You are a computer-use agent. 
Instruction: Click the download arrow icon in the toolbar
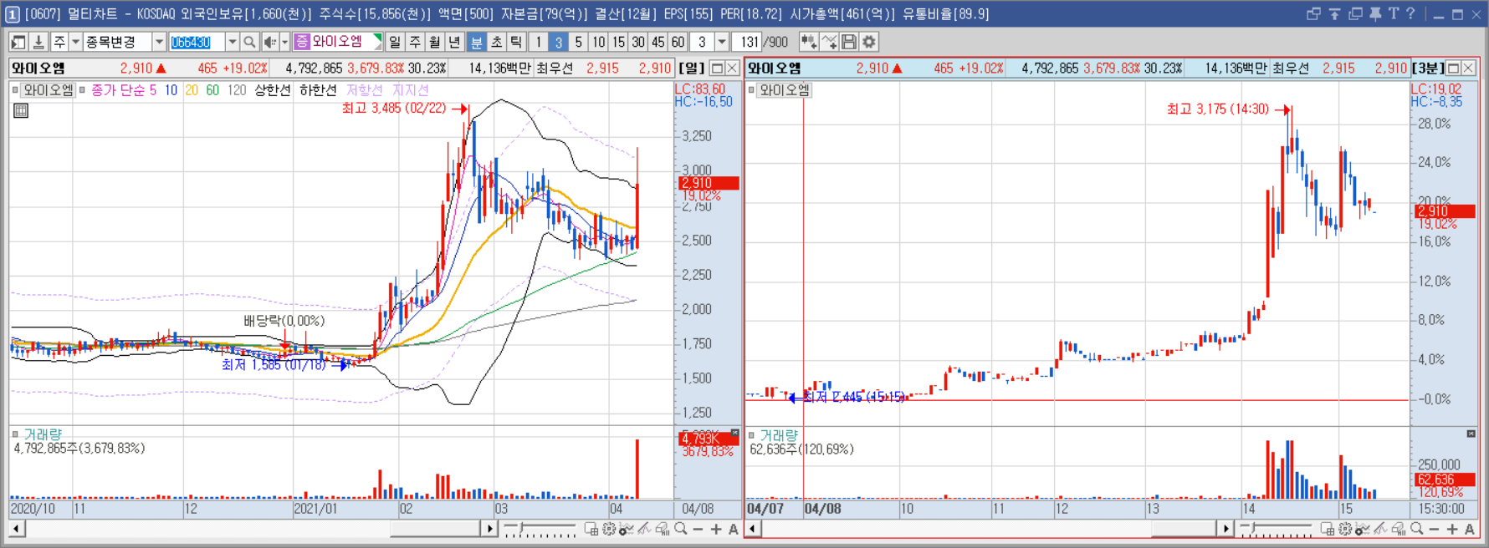(x=38, y=42)
